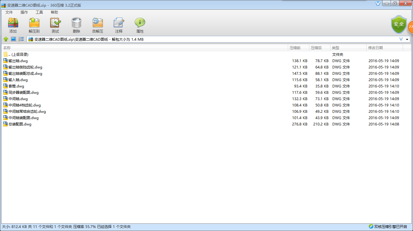Switch to thumbnail view icon
Screen dimensions: 413x231
13,39
